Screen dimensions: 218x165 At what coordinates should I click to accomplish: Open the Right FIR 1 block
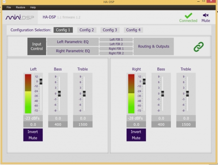point(116,49)
